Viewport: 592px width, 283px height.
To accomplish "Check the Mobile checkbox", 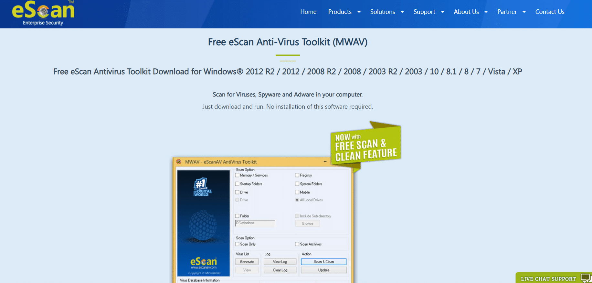I will [x=297, y=192].
